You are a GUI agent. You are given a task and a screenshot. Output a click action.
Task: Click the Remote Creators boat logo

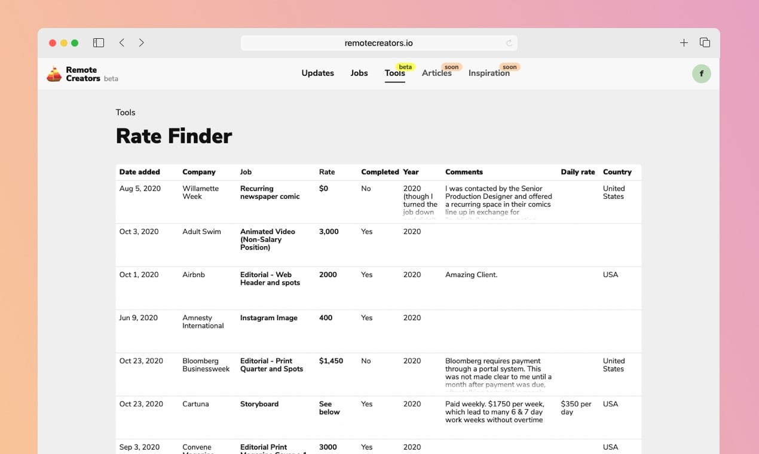click(x=54, y=74)
